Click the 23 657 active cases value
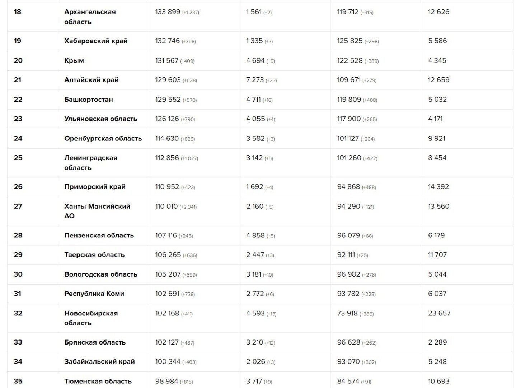 pos(439,313)
